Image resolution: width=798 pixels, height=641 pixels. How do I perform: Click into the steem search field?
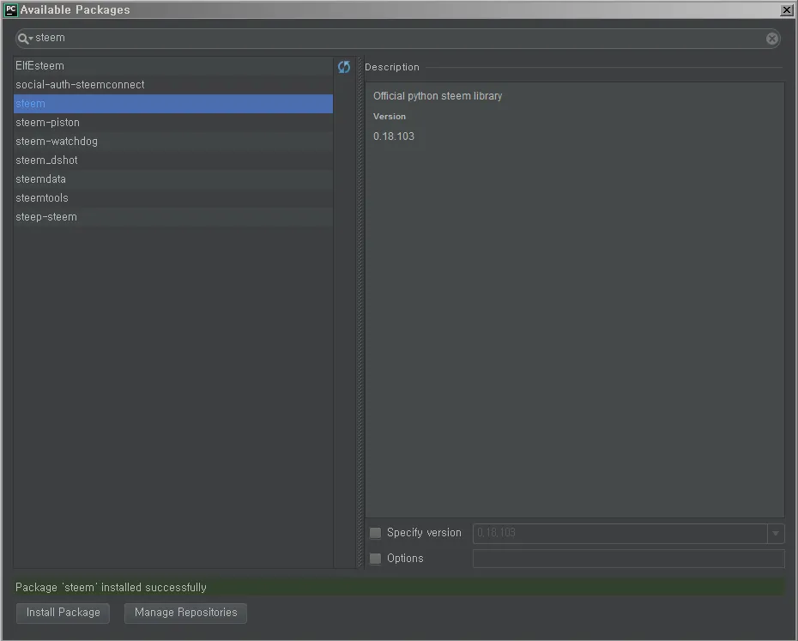point(397,39)
